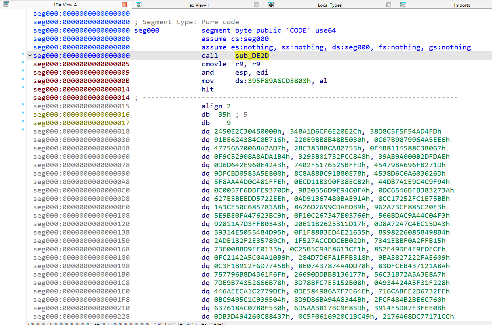This screenshot has height=325, width=492.
Task: Click the value 4538D6C6A603626Dh
Action: (x=410, y=173)
